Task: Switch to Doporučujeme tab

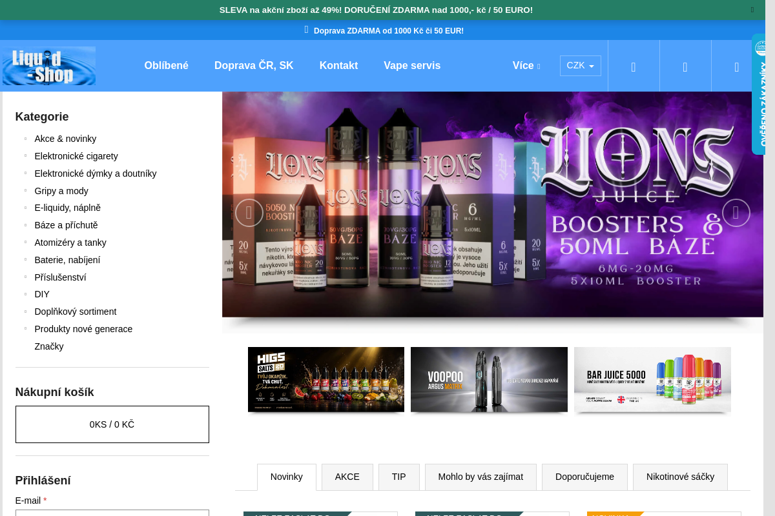Action: point(584,477)
